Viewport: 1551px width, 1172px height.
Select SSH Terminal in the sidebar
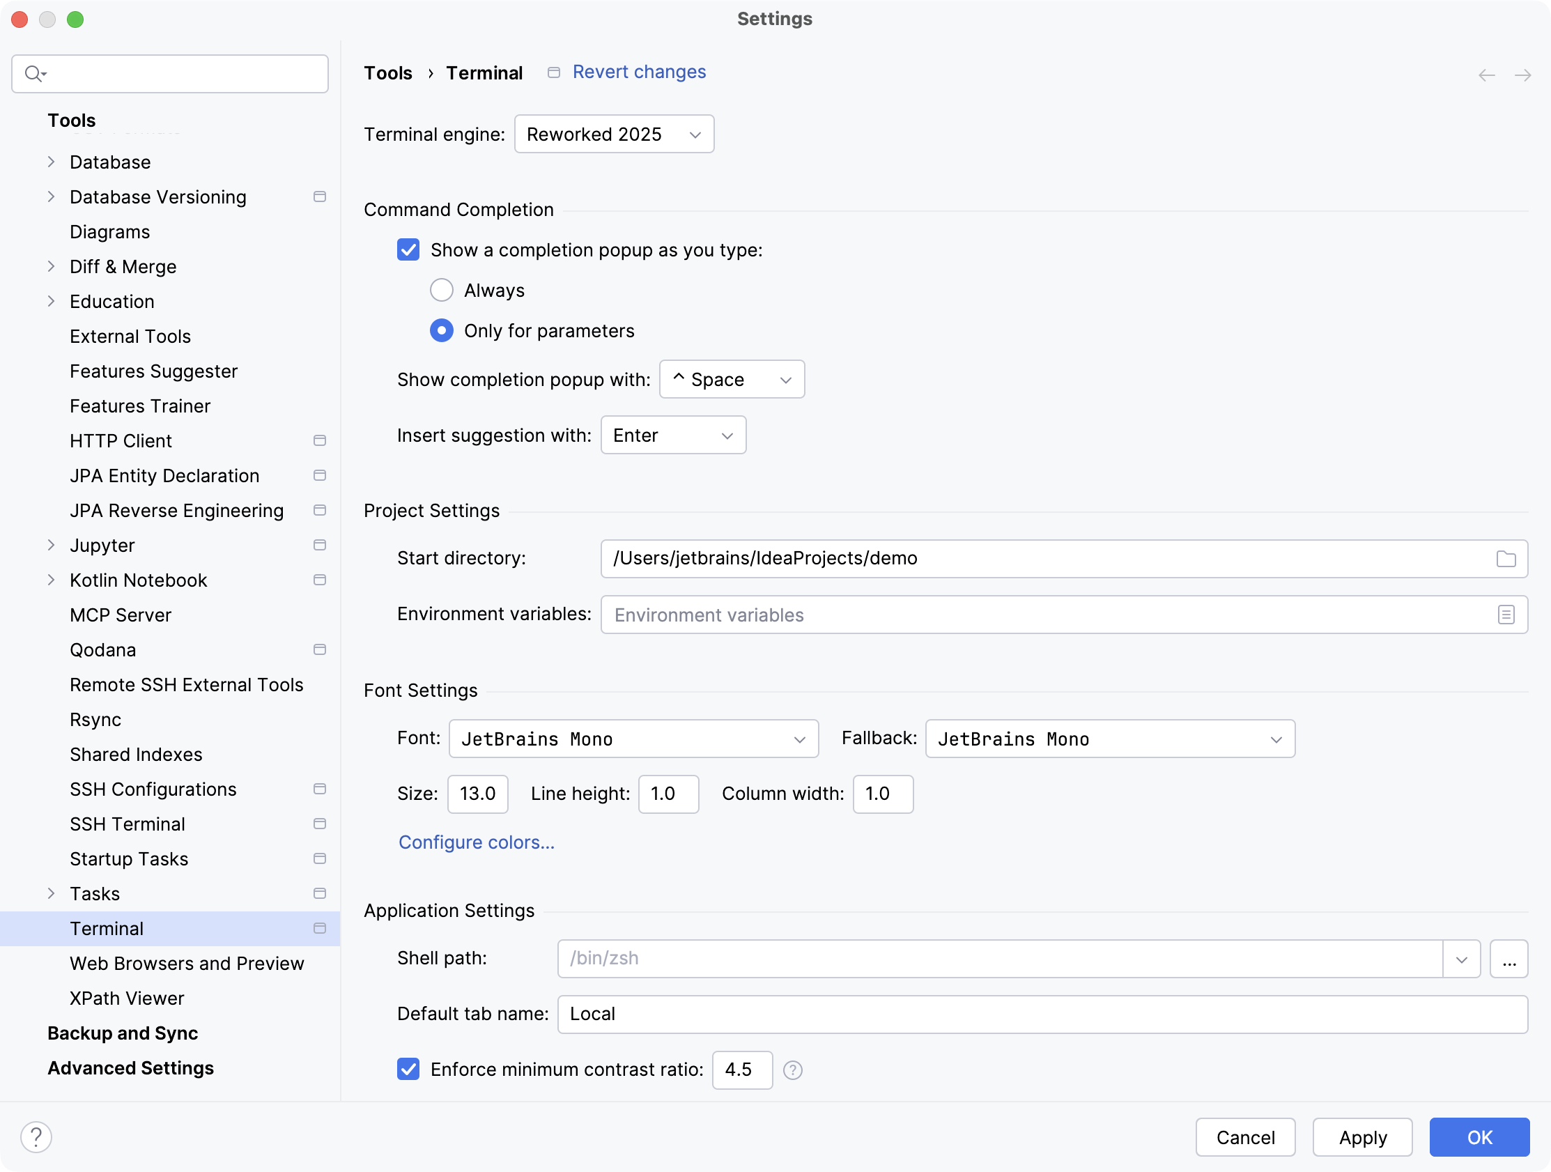coord(127,824)
